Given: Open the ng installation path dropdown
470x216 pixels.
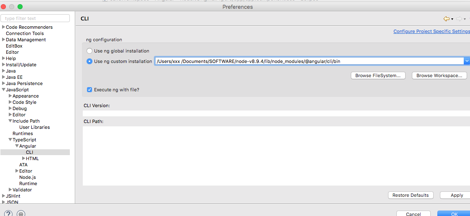Looking at the screenshot, I should [467, 61].
